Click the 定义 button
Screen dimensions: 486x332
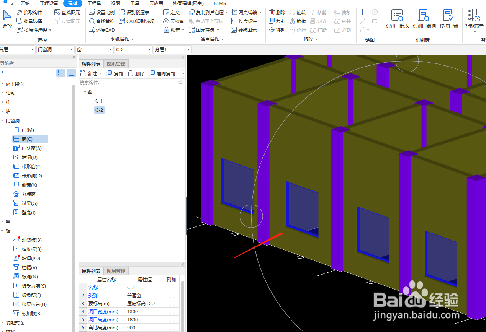point(172,12)
